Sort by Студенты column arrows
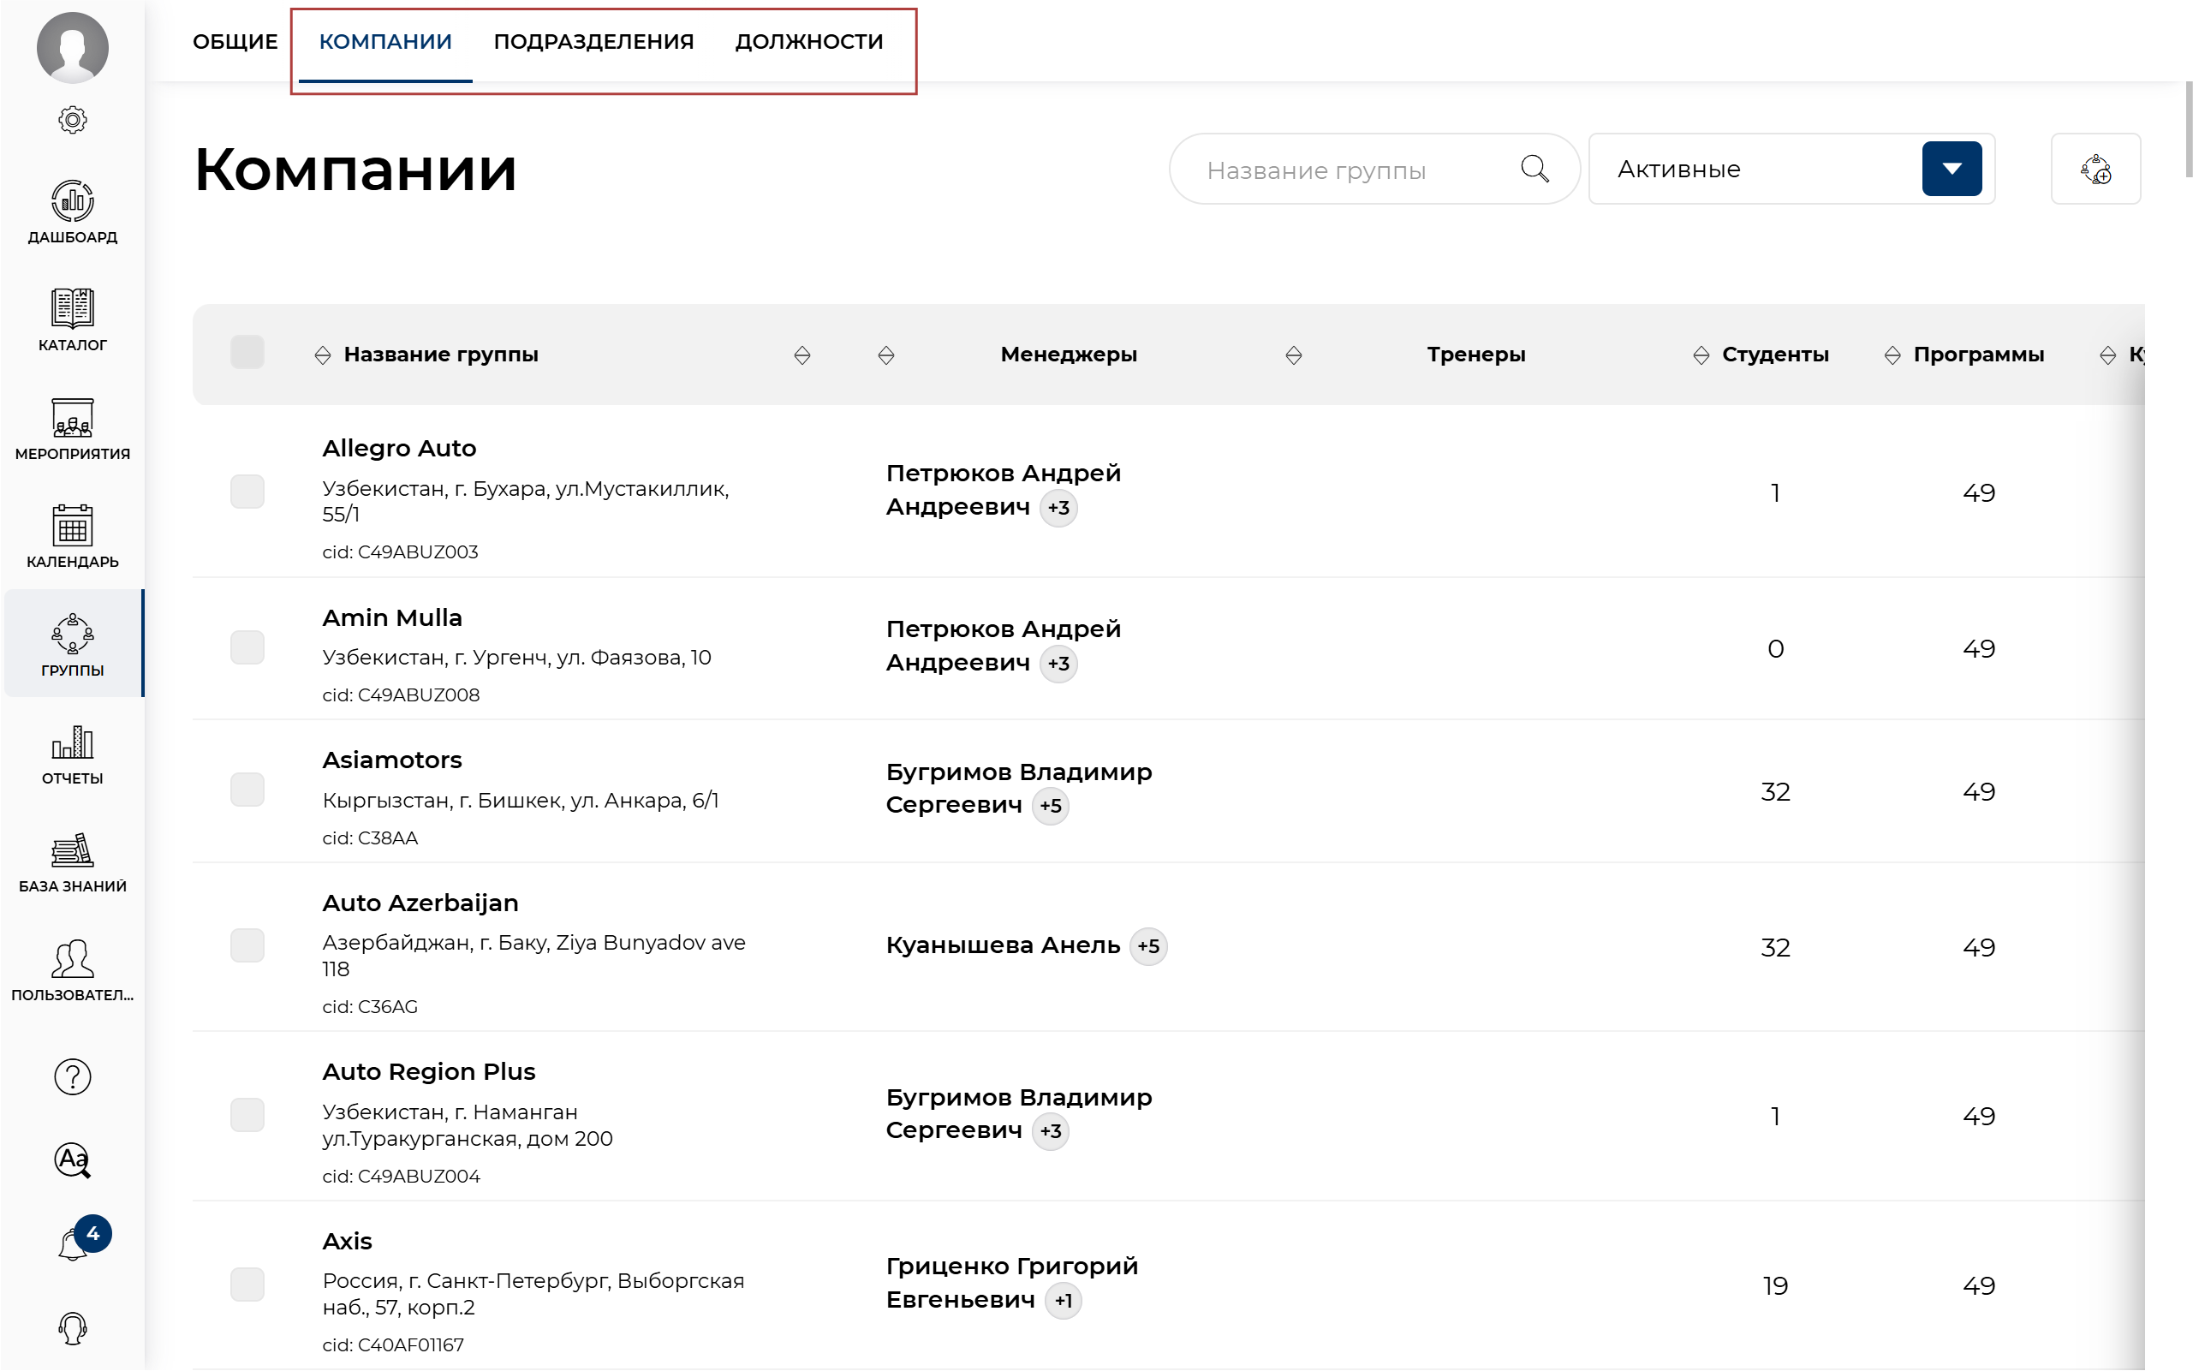This screenshot has width=2193, height=1371. pos(1701,355)
